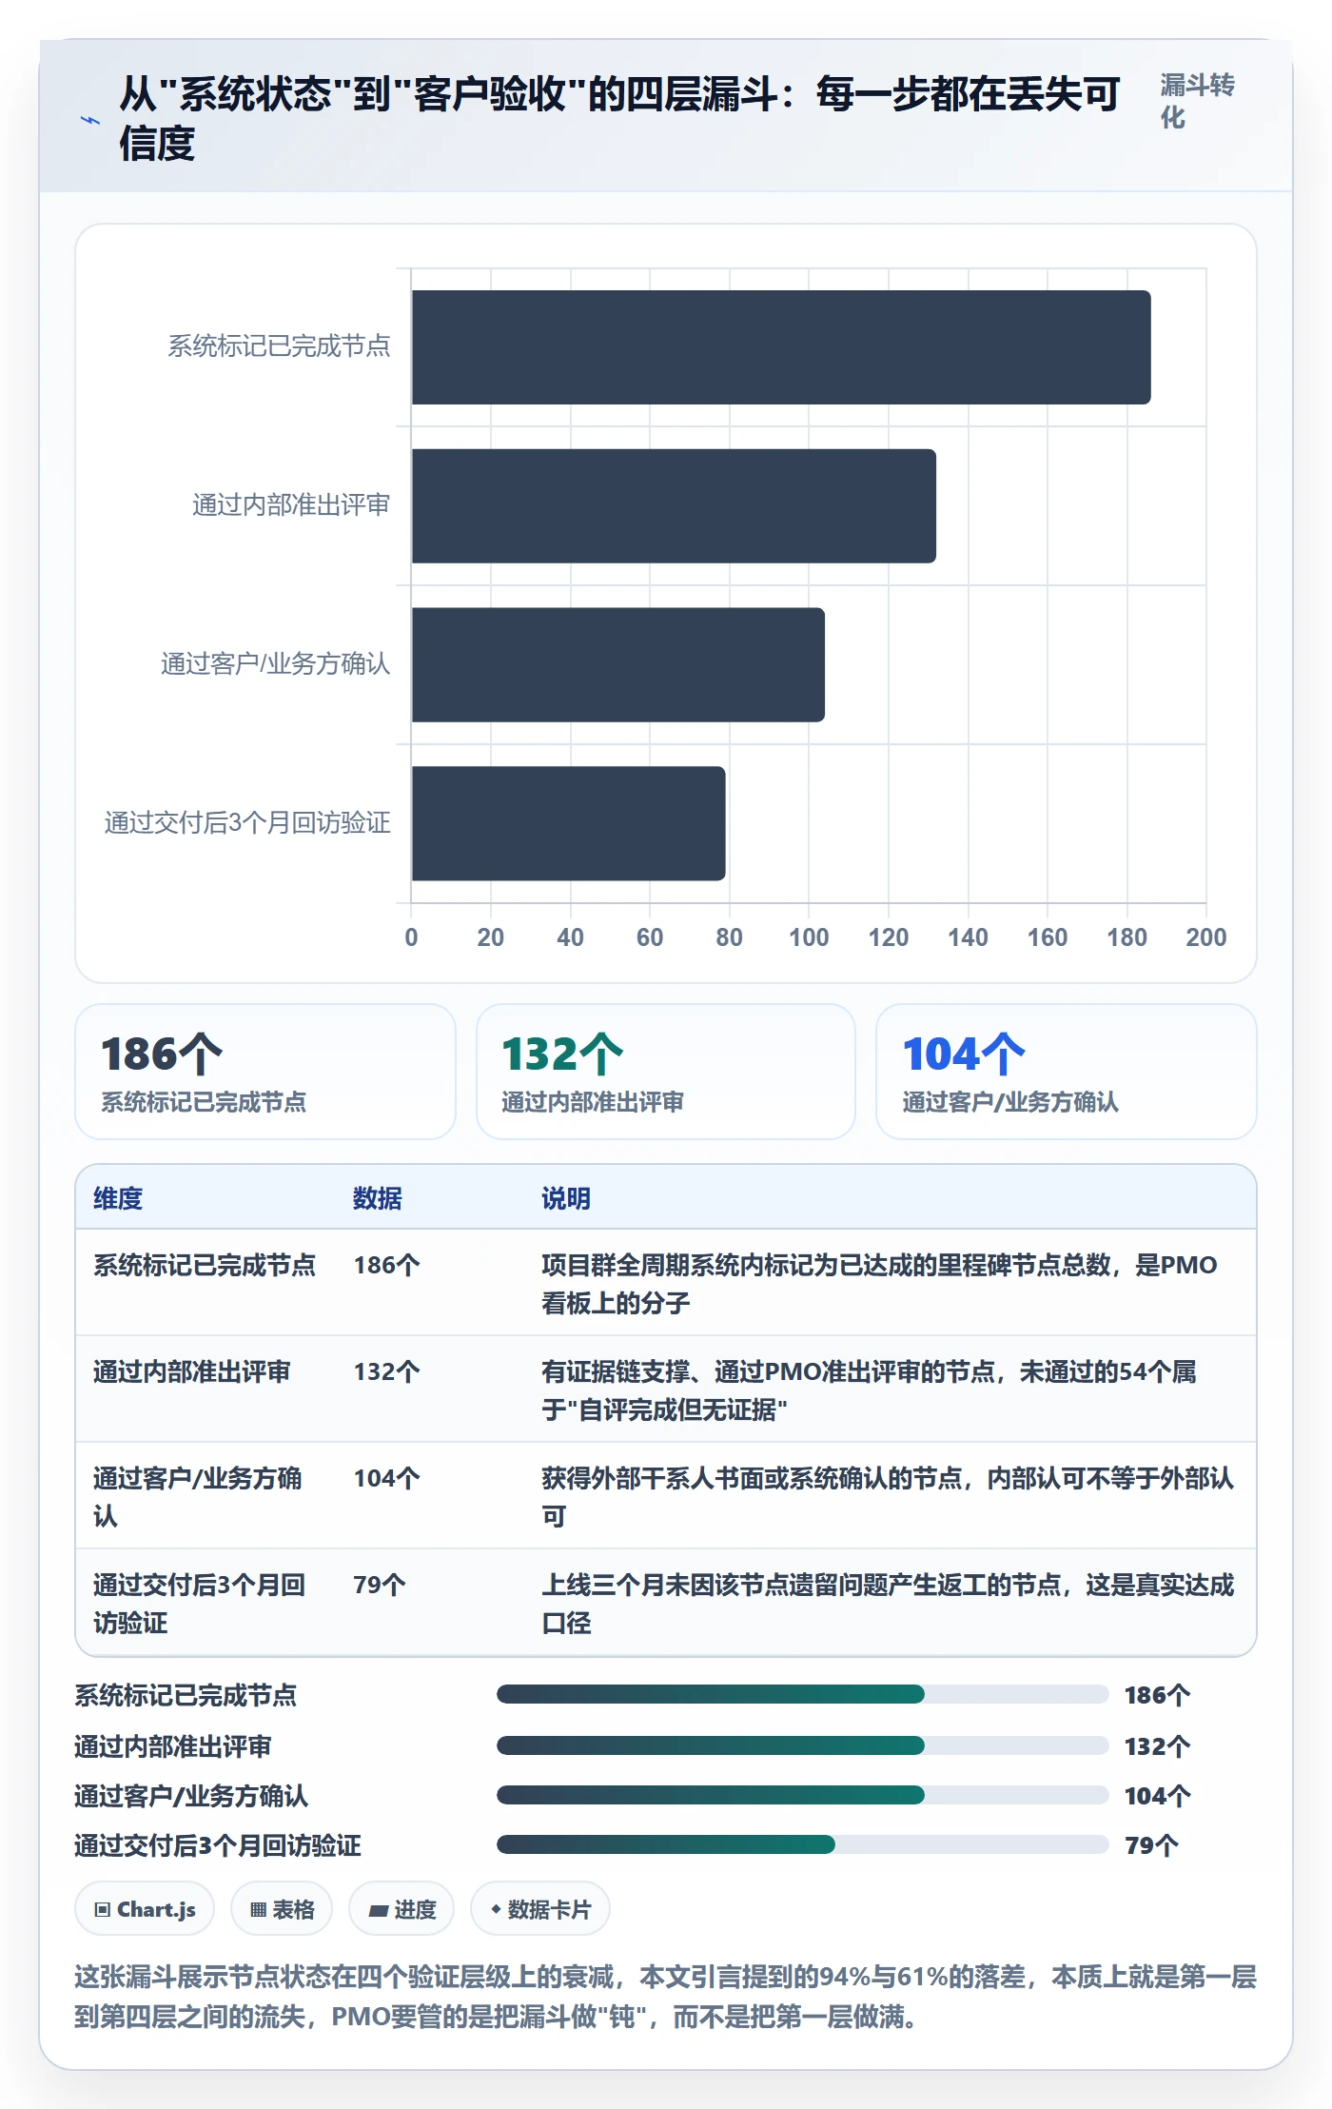The width and height of the screenshot is (1332, 2109).
Task: Click table row name 通过客户/业务方确认
Action: click(198, 1497)
